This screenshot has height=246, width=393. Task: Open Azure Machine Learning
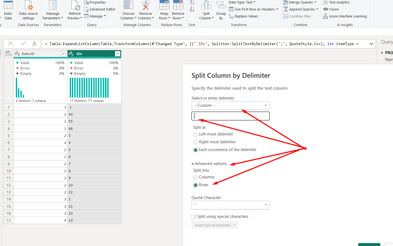(345, 16)
